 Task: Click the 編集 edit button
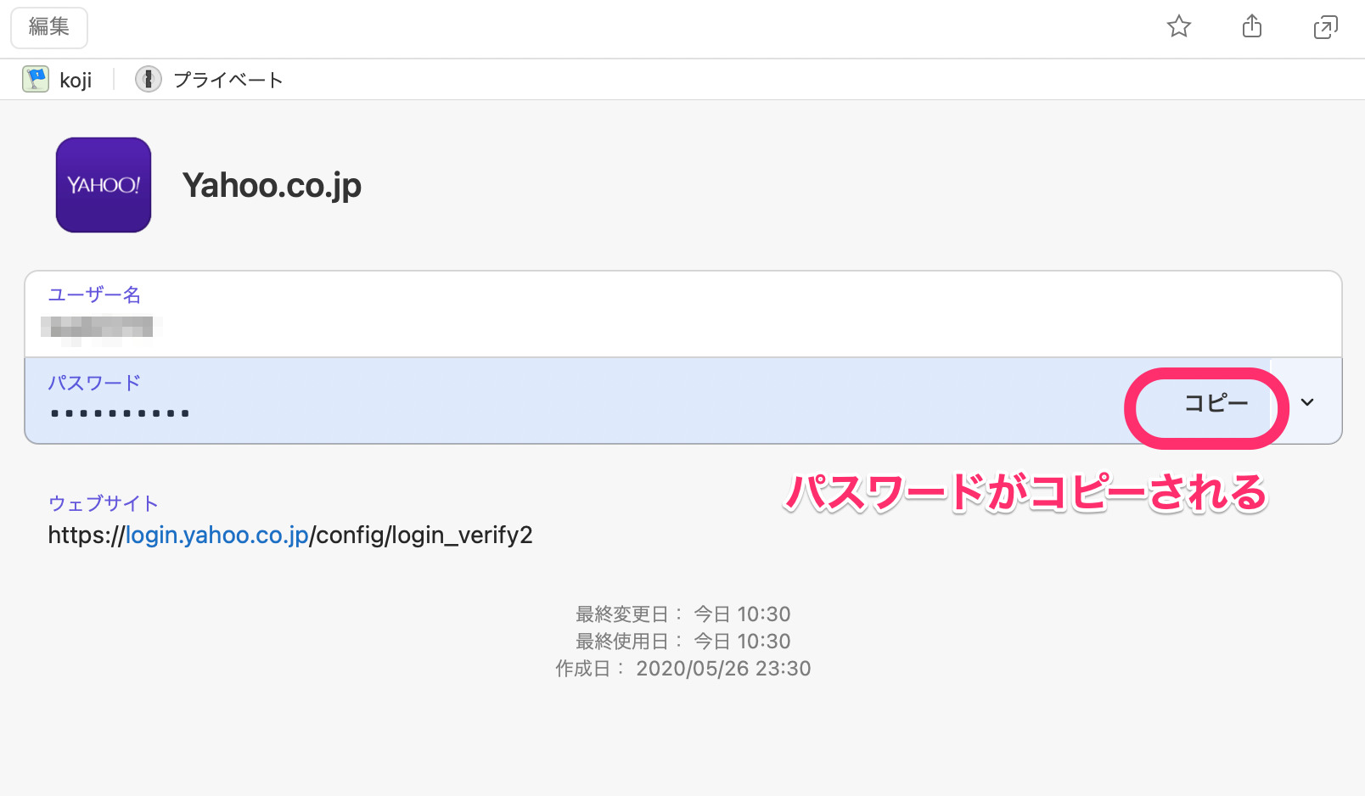point(49,27)
